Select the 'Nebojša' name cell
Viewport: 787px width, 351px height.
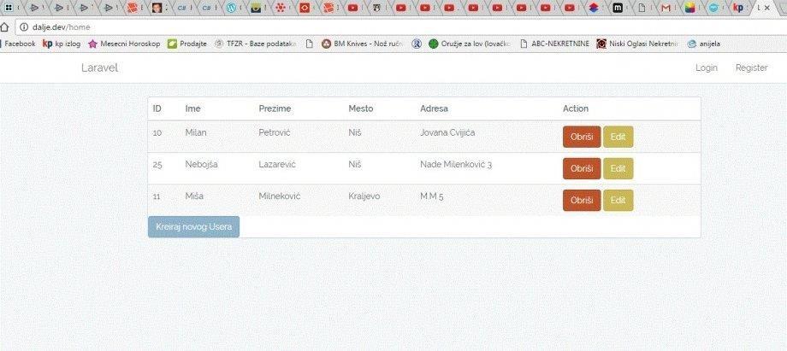pos(201,165)
